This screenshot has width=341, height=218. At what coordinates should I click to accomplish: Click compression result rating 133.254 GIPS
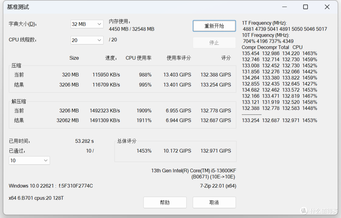coord(216,85)
